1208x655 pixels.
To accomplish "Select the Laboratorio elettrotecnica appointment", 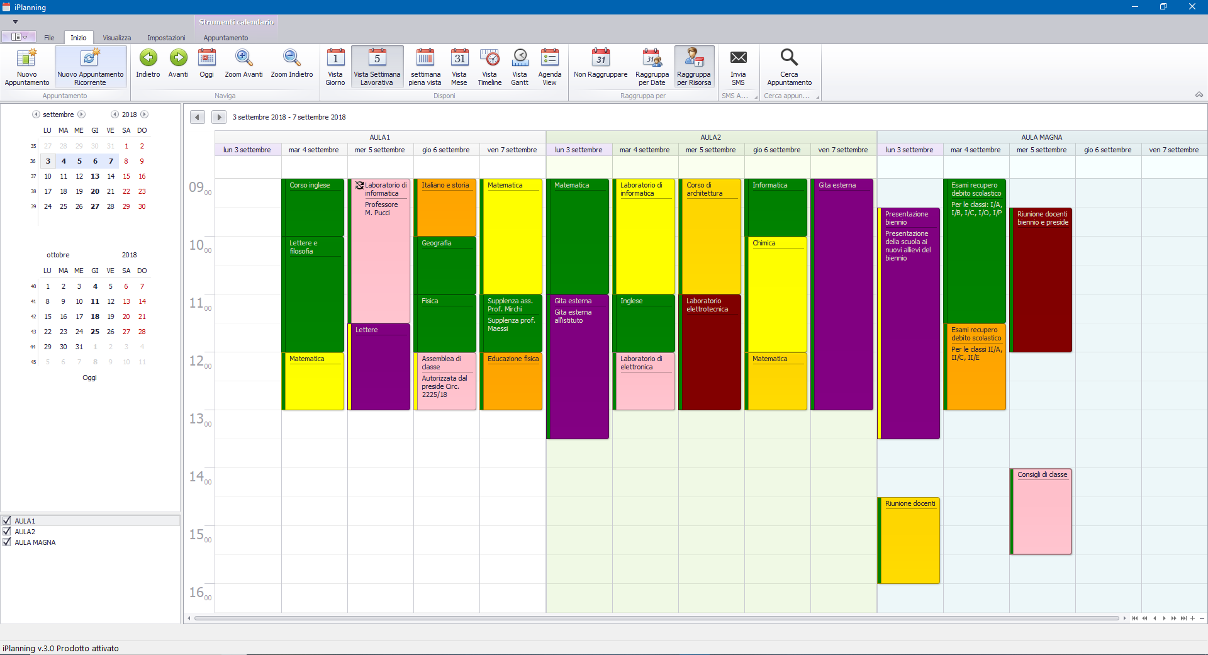I will [x=710, y=352].
